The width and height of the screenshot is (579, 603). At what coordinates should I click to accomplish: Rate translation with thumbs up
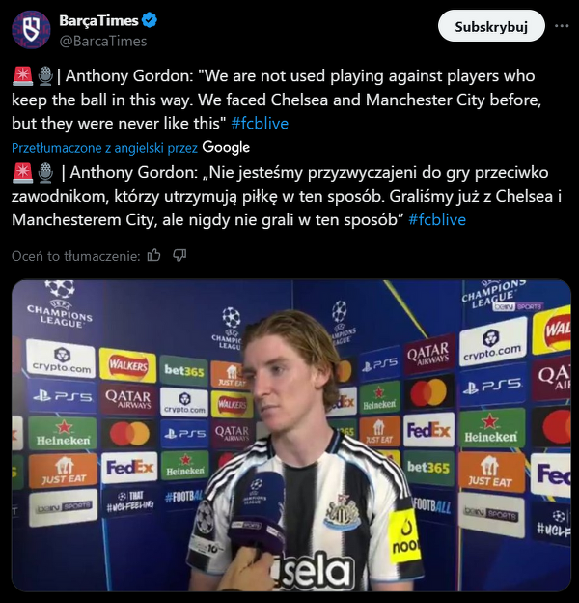pyautogui.click(x=154, y=255)
